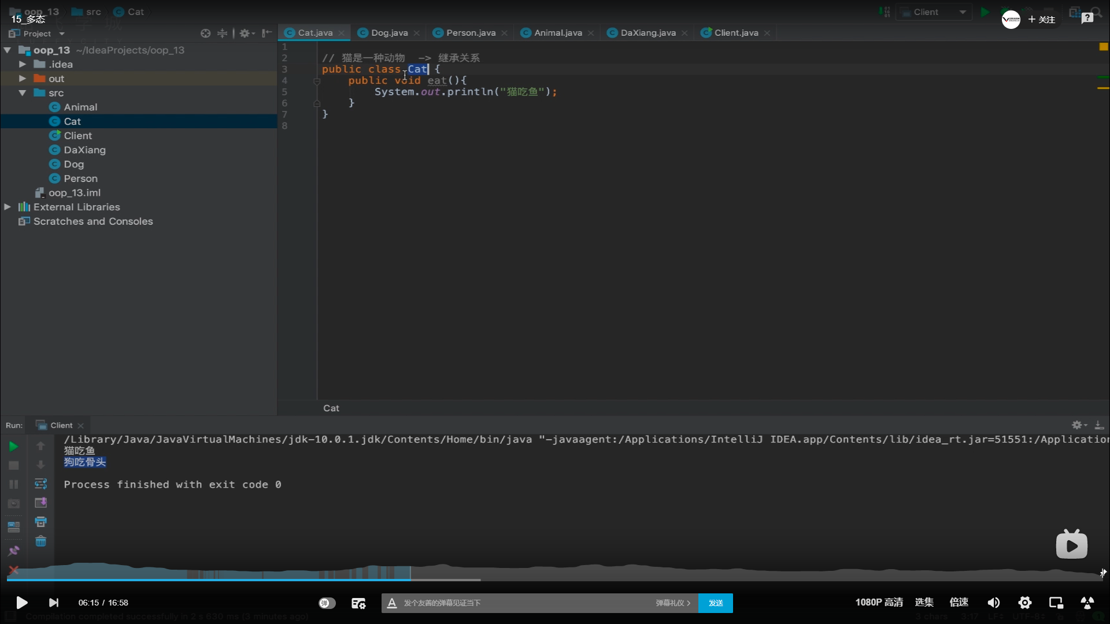Mute the video volume speaker

(x=993, y=603)
